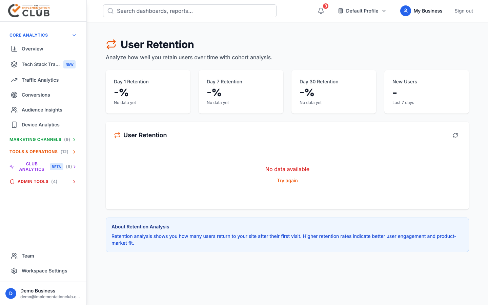Expand the Marketing Channels section
Screen dimensions: 488x305
pos(42,139)
